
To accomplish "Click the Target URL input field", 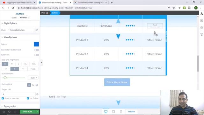I will (x=18, y=94).
